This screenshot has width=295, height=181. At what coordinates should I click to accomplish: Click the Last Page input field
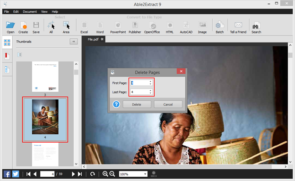139,92
